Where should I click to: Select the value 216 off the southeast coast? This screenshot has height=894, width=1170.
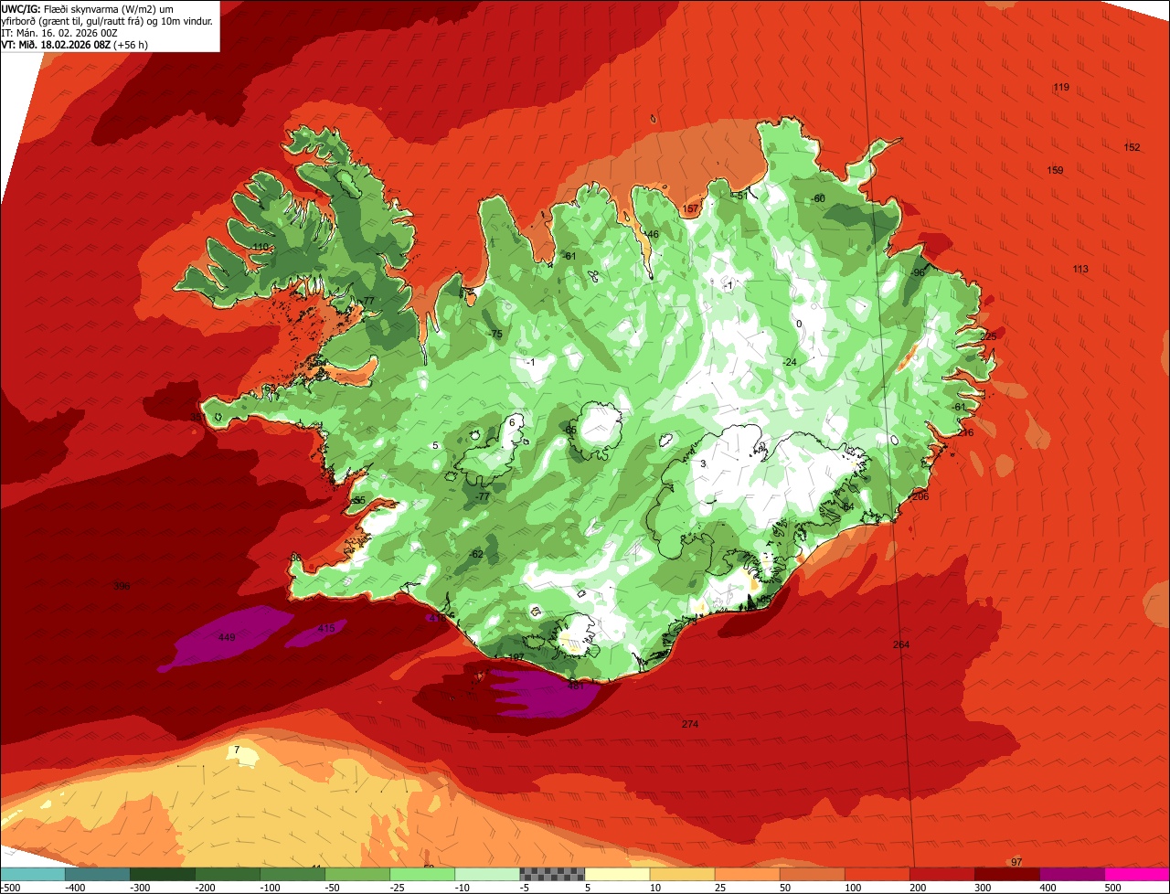click(965, 433)
